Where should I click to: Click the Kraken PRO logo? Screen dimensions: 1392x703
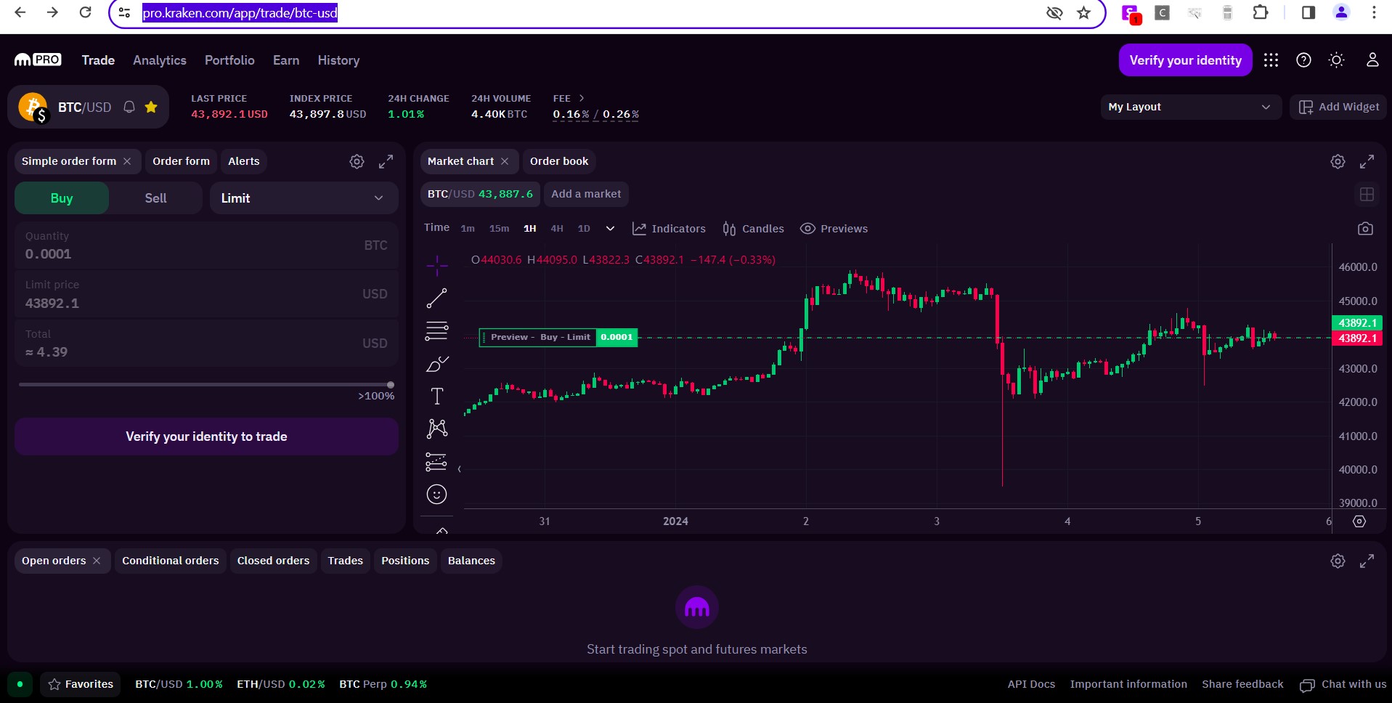pyautogui.click(x=38, y=60)
